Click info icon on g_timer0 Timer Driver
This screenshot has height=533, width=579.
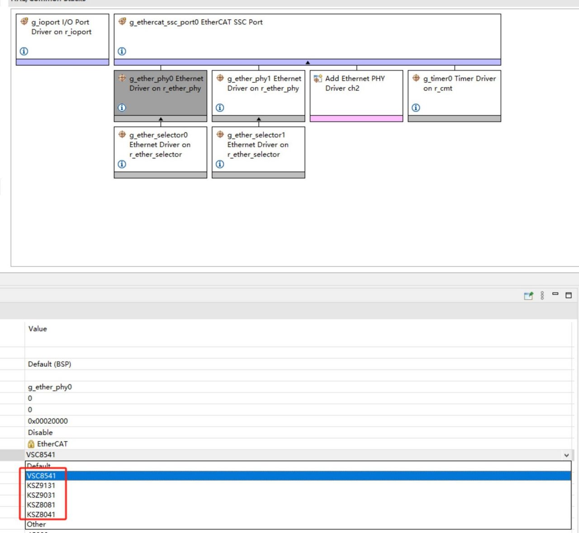(416, 108)
